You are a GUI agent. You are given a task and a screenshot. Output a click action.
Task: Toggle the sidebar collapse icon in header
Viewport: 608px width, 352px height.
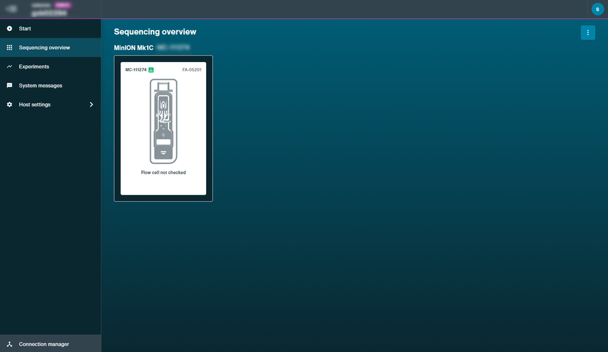coord(11,9)
